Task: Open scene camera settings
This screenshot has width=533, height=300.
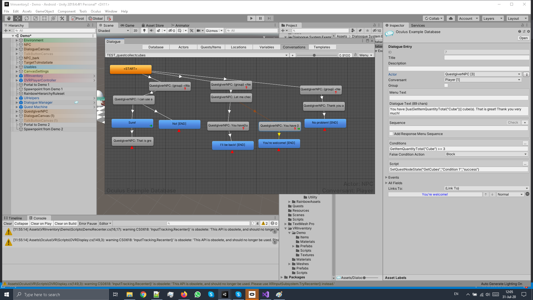Action: (198, 31)
